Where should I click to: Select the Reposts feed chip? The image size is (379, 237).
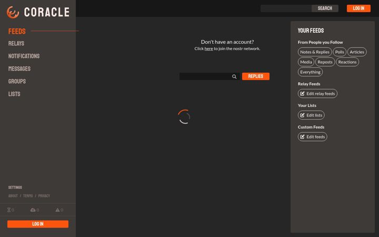coord(325,62)
